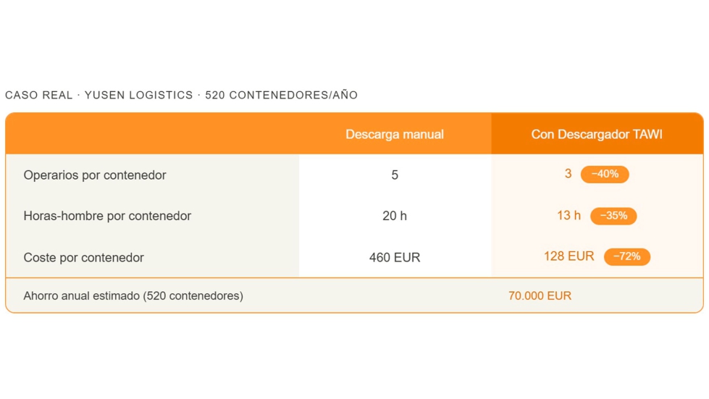This screenshot has height=399, width=709.
Task: Click the −35% reduction badge
Action: [x=613, y=216]
